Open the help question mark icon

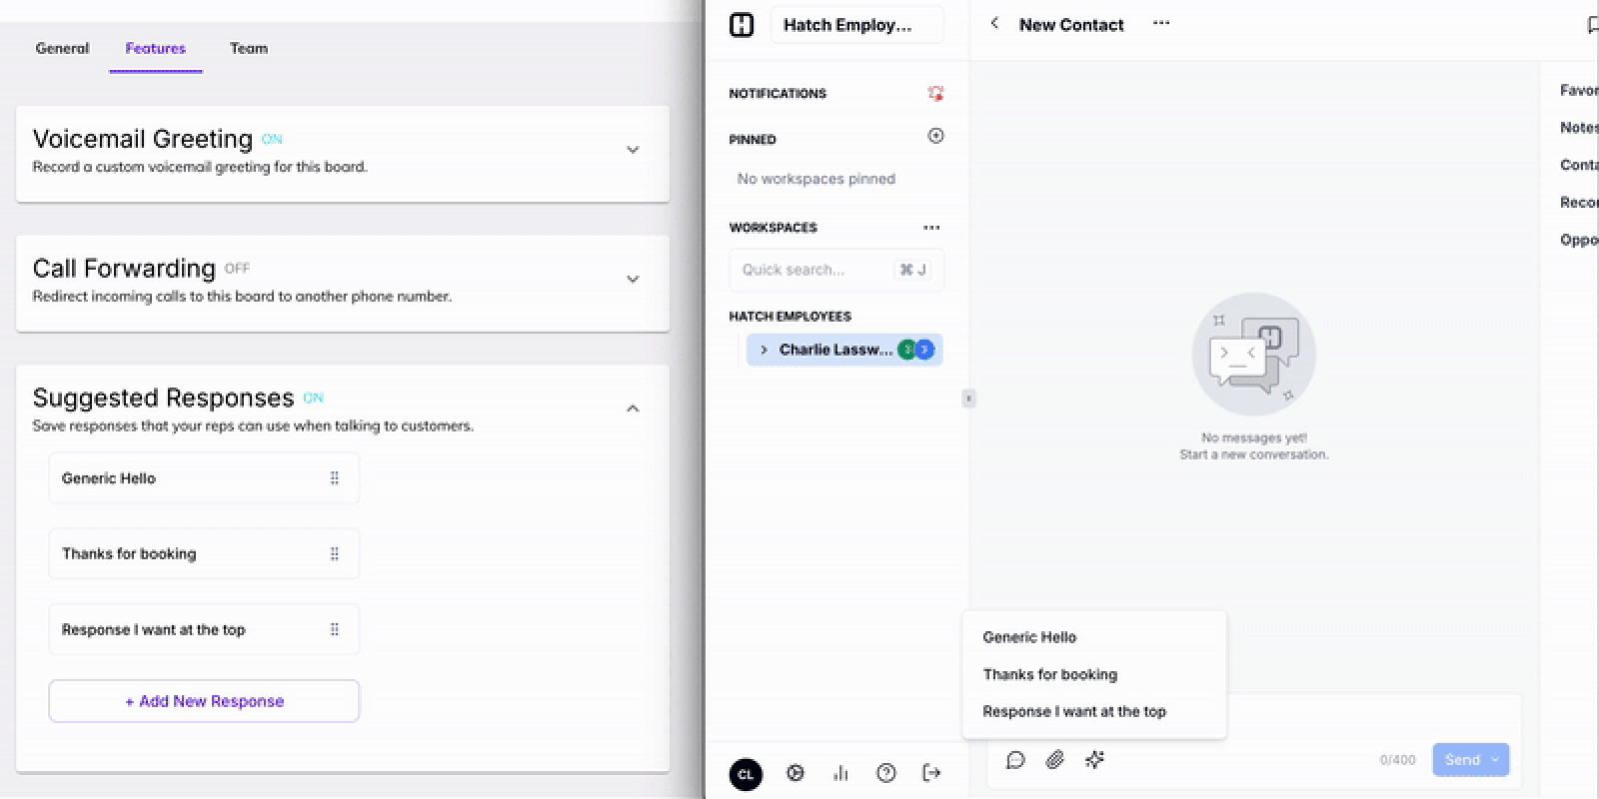click(885, 773)
